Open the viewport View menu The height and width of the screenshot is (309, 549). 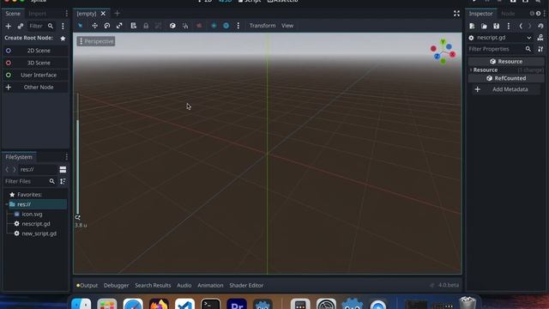click(287, 26)
